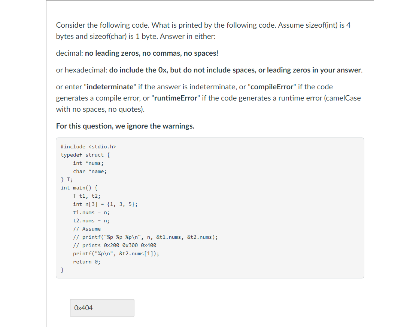This screenshot has height=327, width=416.
Task: Click the line int main() {
Action: pos(79,188)
